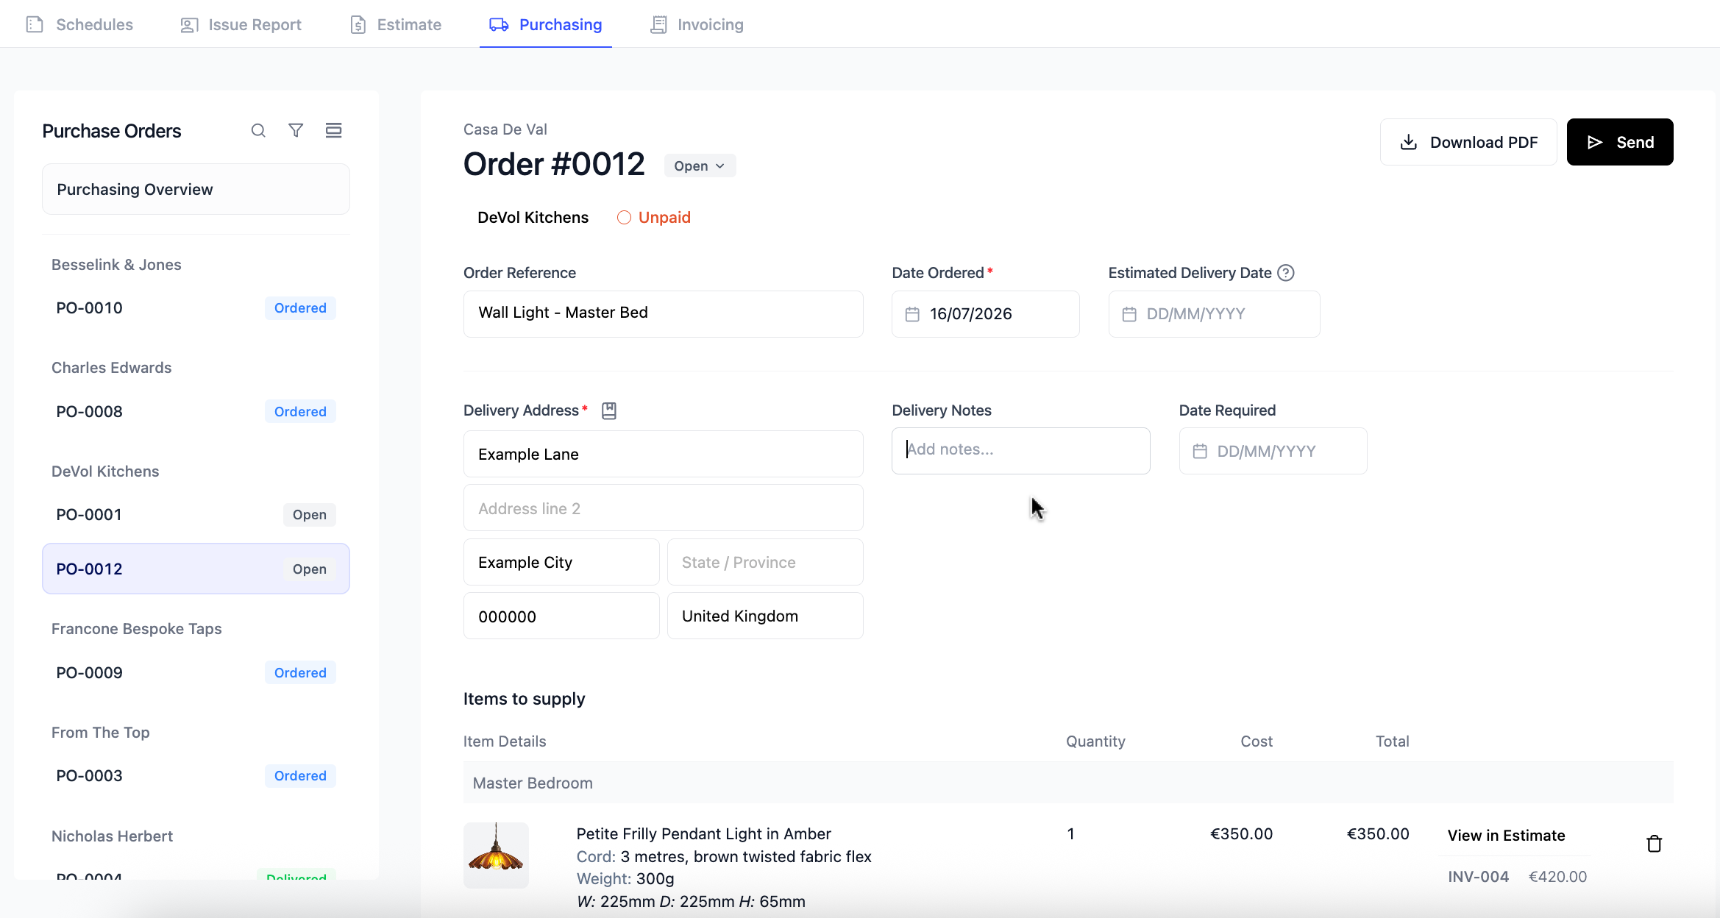Image resolution: width=1720 pixels, height=918 pixels.
Task: Switch to the Invoicing tab
Action: click(696, 24)
